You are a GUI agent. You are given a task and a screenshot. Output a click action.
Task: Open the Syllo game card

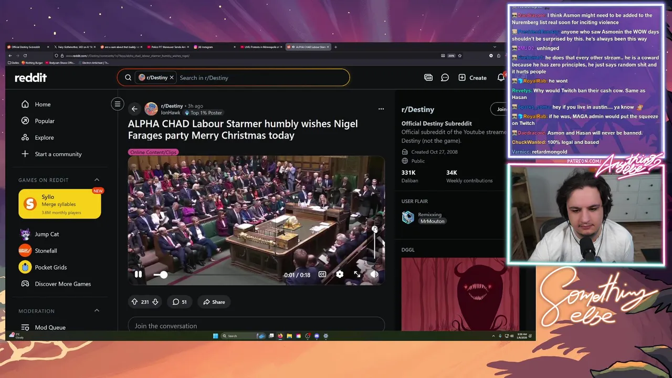[x=60, y=204]
